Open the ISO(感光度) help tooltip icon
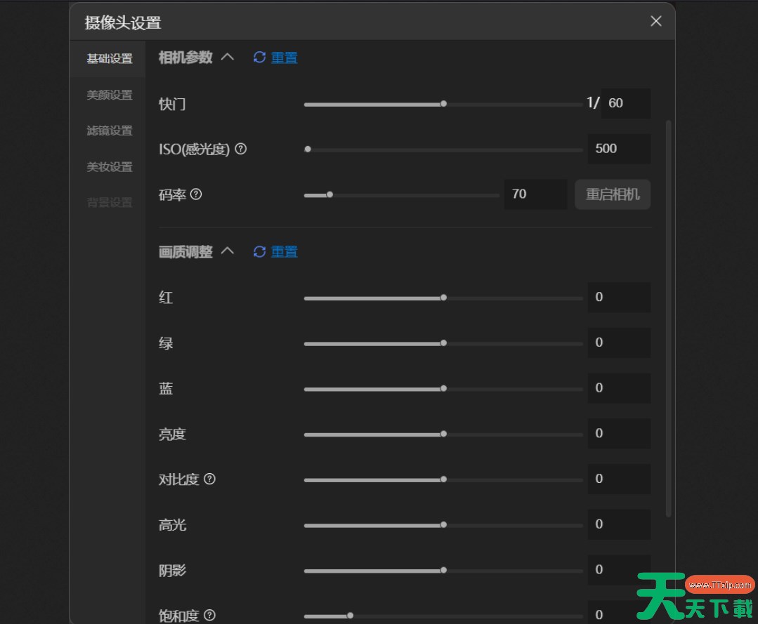758x624 pixels. point(241,149)
